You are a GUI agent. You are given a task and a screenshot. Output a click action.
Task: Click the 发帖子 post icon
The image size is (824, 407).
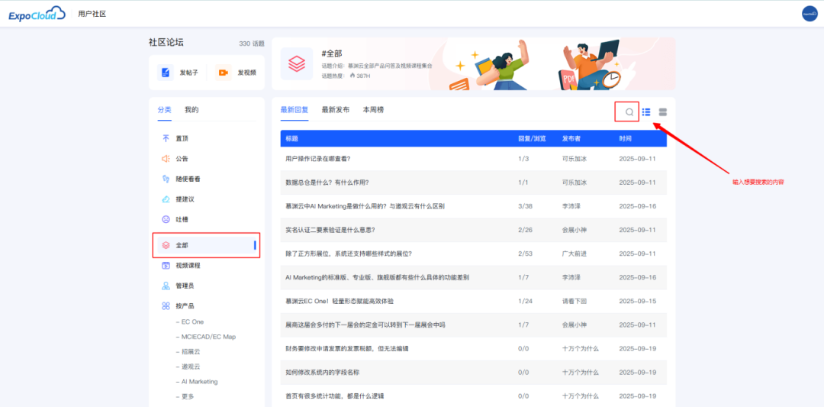(166, 73)
